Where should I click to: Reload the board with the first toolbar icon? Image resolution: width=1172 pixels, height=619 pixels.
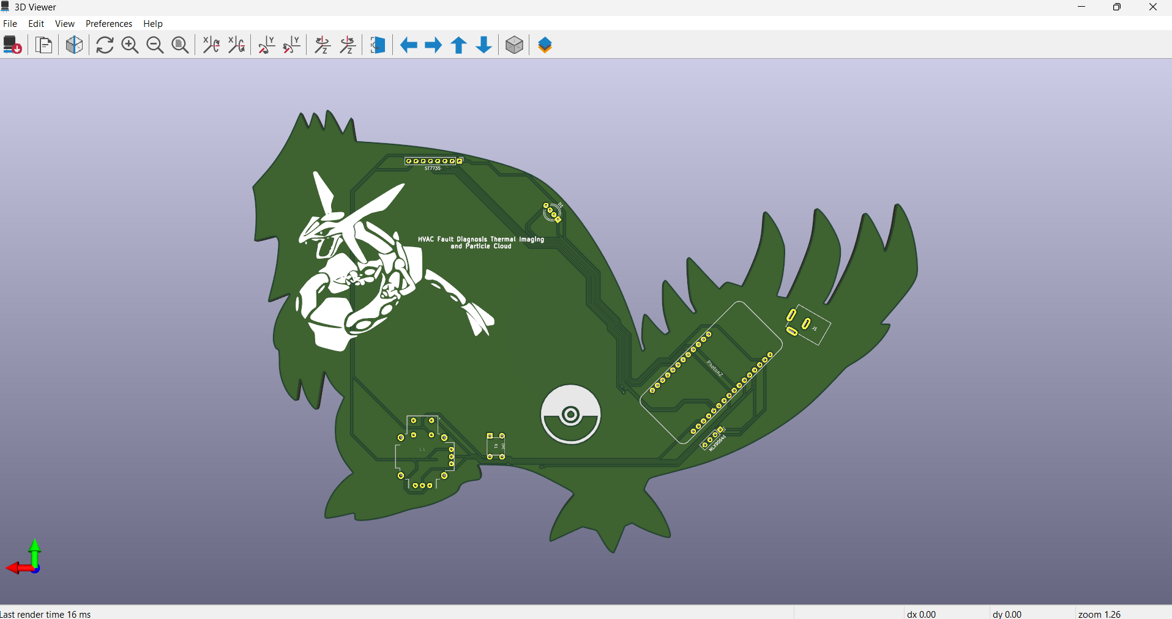point(12,45)
